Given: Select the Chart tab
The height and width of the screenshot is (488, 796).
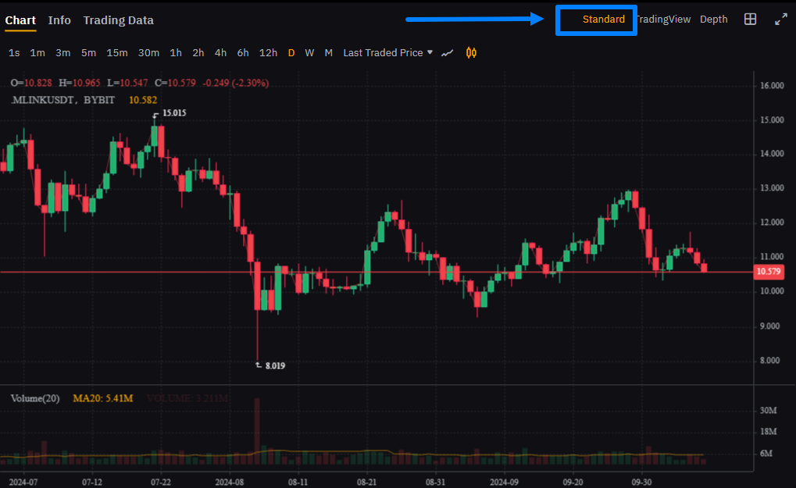Looking at the screenshot, I should [20, 20].
